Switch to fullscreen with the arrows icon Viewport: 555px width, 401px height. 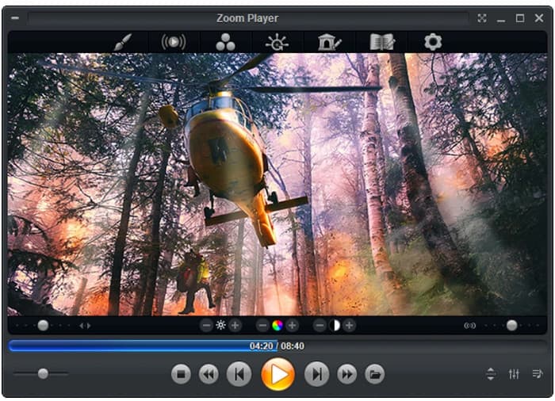coord(482,18)
